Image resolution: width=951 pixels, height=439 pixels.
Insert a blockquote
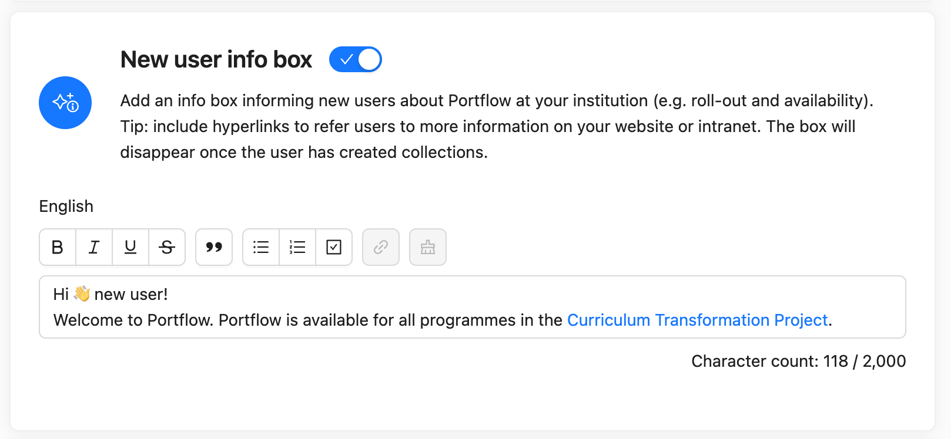click(214, 247)
